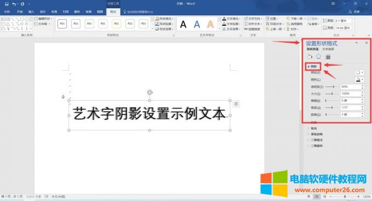
Task: Select the Effects pentagon icon in format pane
Action: tap(318, 56)
